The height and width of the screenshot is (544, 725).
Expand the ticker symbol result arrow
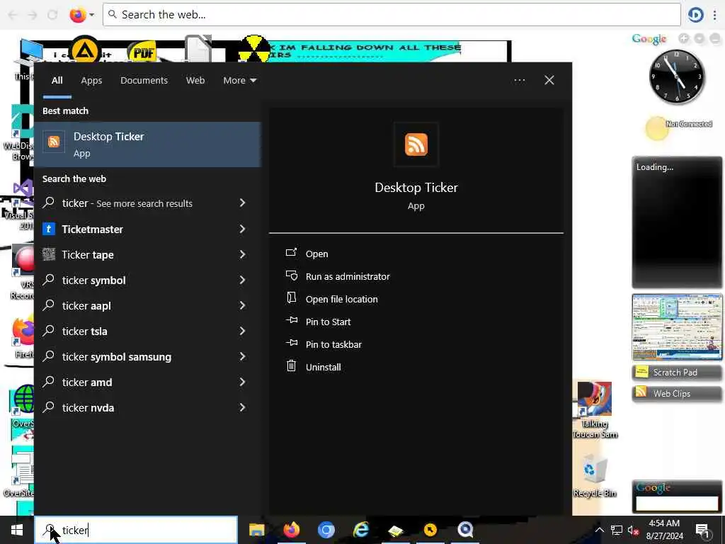(242, 279)
